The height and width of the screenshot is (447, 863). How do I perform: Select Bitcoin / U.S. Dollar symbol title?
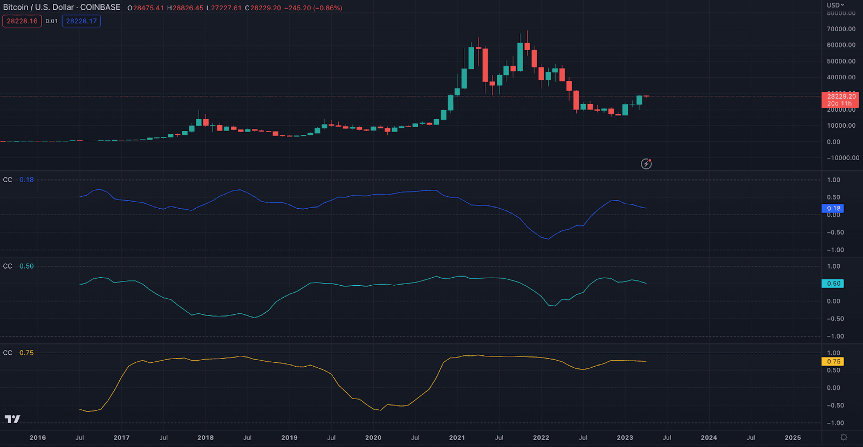coord(61,8)
